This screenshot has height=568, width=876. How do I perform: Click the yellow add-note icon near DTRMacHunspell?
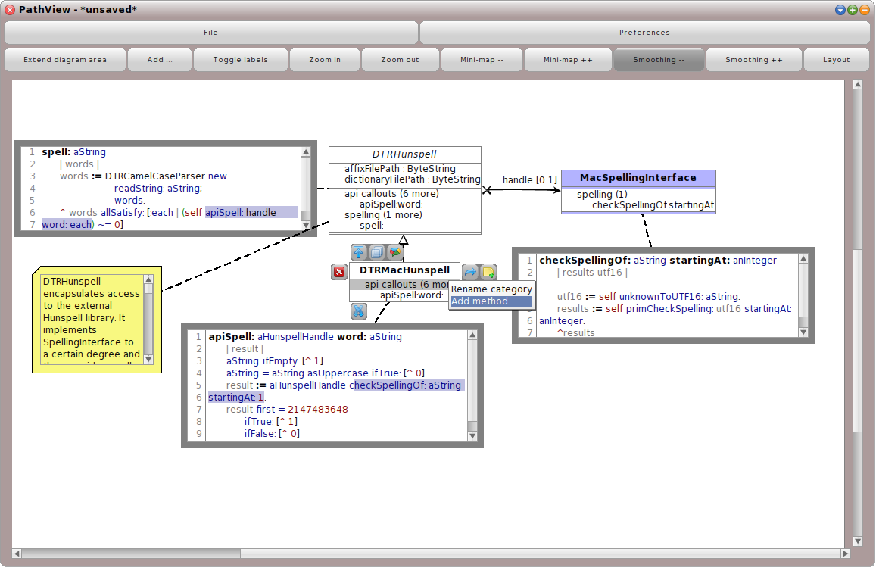click(488, 271)
